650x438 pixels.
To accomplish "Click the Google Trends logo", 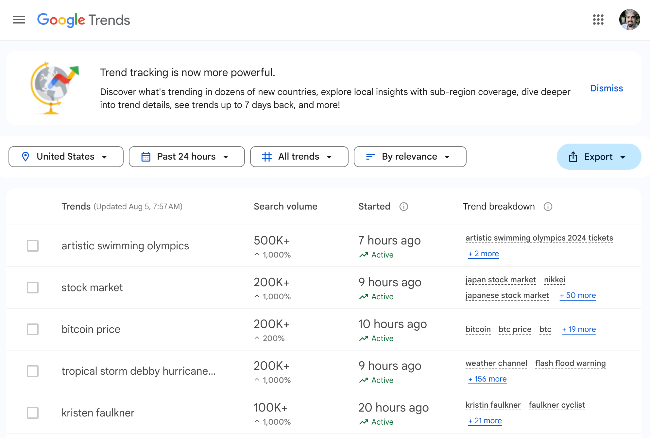I will click(83, 20).
